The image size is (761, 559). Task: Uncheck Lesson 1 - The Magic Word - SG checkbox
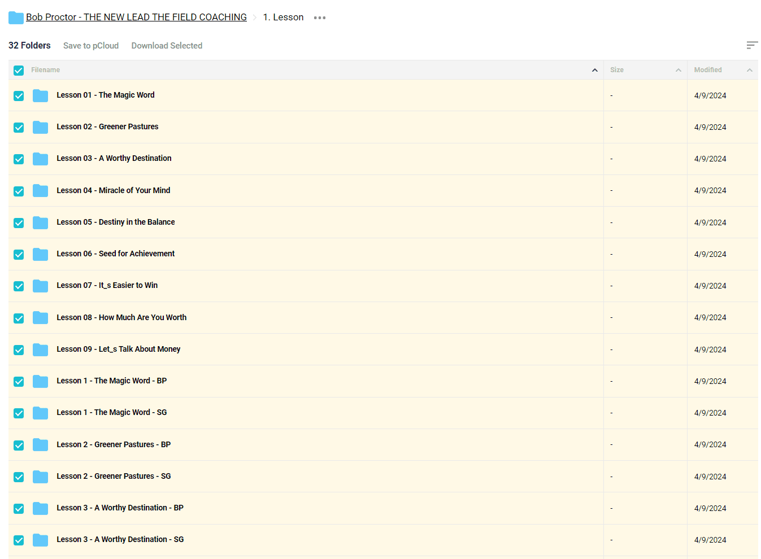pos(19,413)
